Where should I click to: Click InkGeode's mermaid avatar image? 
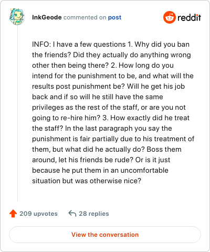17,17
